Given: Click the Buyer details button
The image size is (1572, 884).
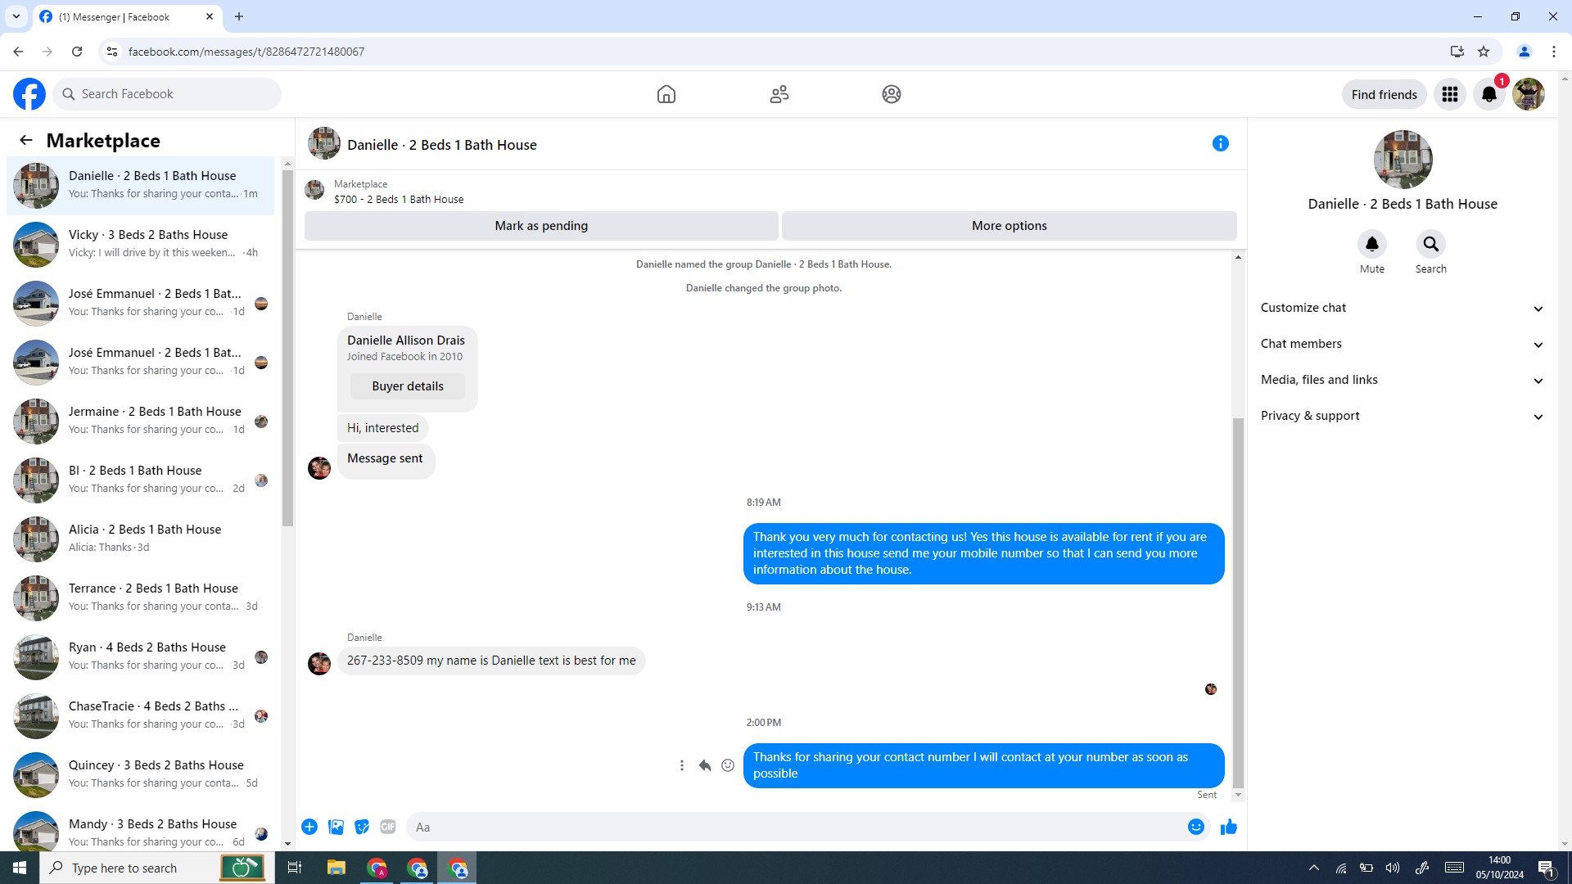Looking at the screenshot, I should (407, 386).
